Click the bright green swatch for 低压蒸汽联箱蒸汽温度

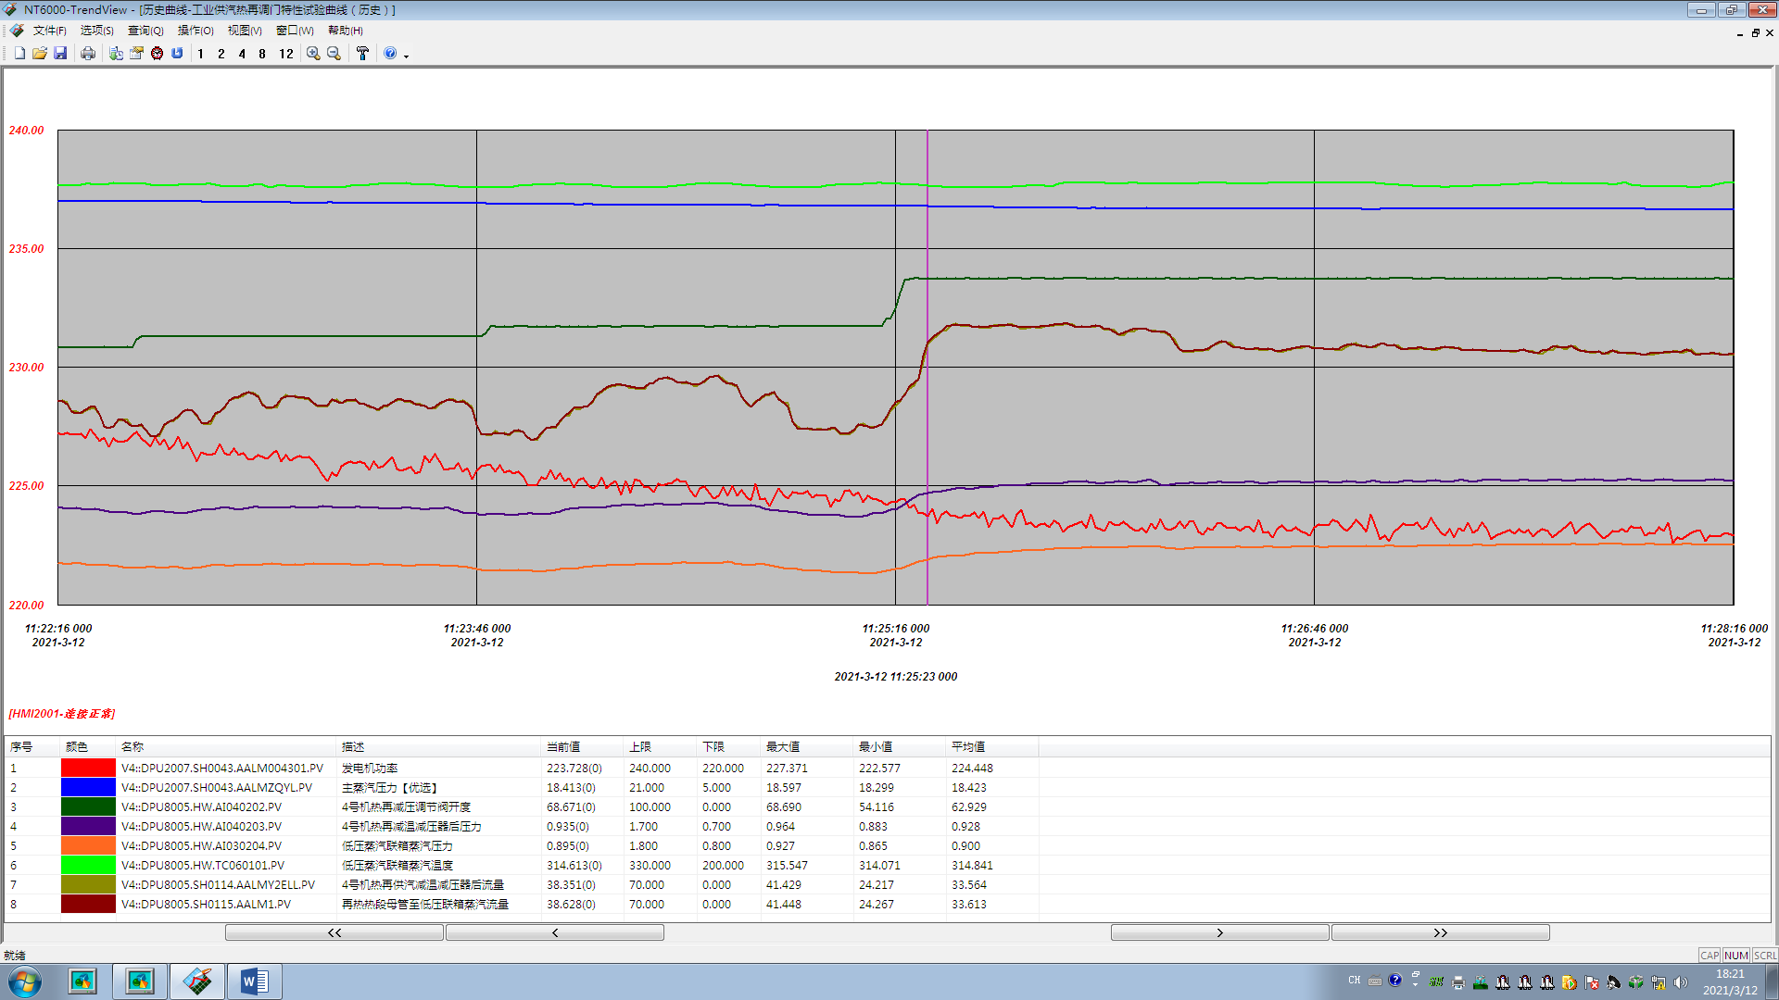tap(88, 865)
